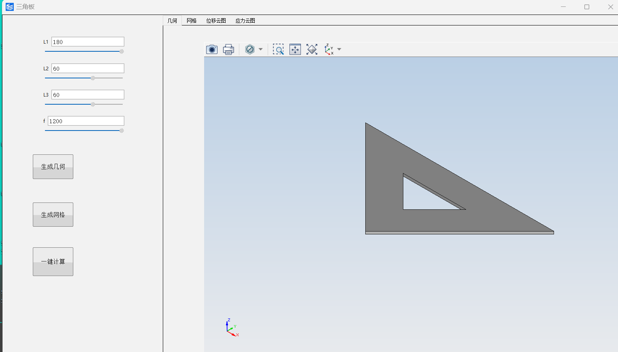The height and width of the screenshot is (352, 618).
Task: Click the 生成几何 button
Action: (x=53, y=167)
